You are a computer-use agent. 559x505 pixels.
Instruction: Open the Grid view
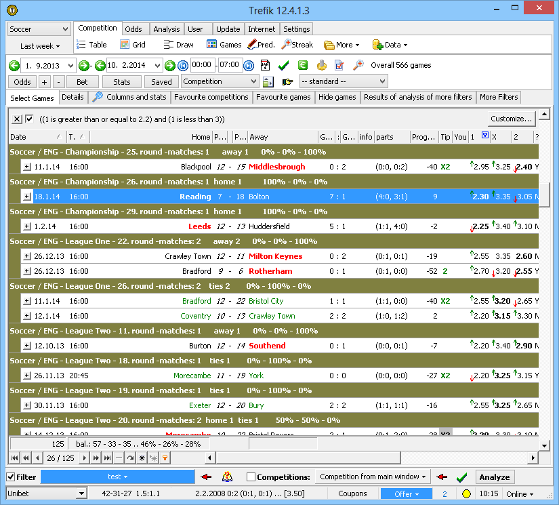coord(133,45)
